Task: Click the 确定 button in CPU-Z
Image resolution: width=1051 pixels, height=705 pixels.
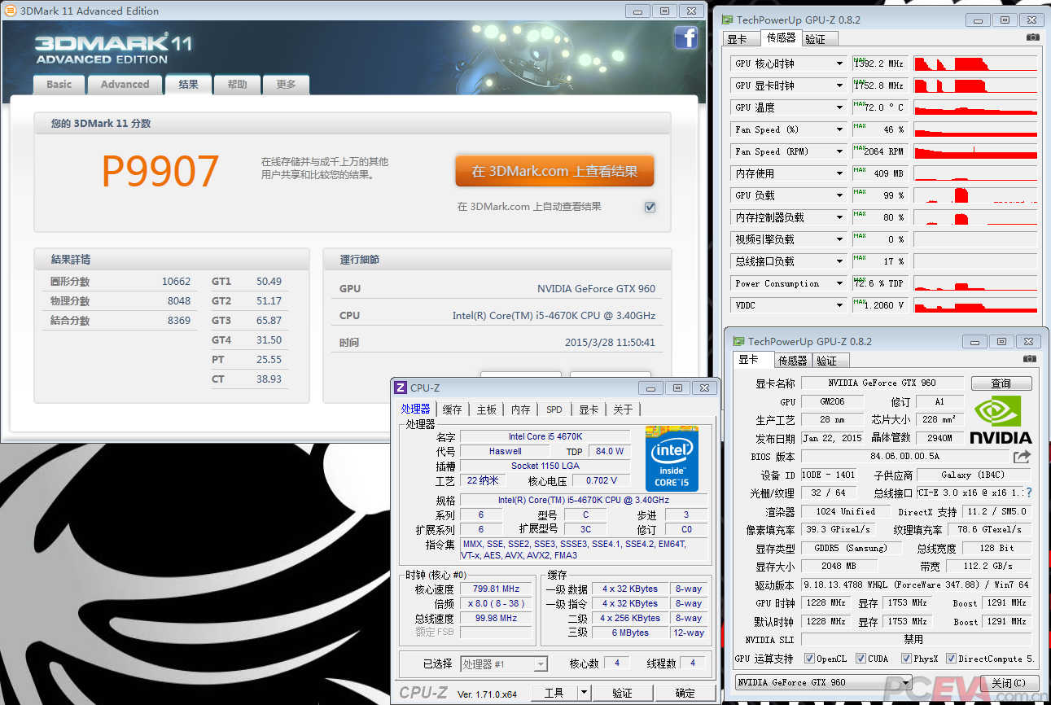Action: tap(685, 693)
